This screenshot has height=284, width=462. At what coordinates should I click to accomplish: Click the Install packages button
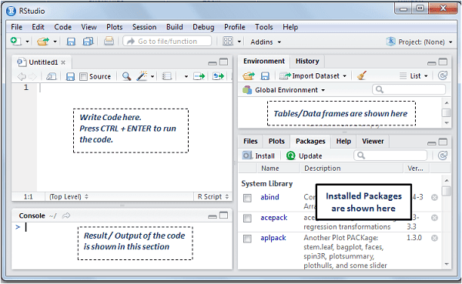tap(259, 155)
